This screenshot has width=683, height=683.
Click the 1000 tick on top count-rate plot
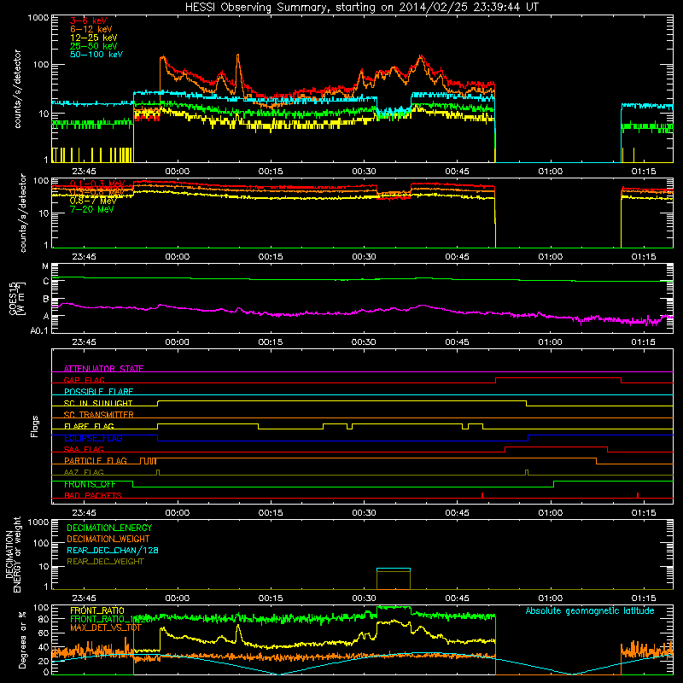click(x=38, y=18)
